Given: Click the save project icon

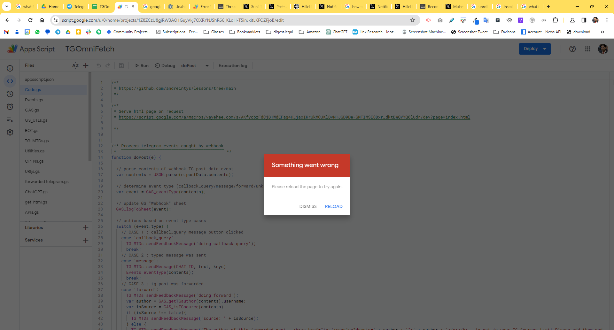Looking at the screenshot, I should (121, 65).
